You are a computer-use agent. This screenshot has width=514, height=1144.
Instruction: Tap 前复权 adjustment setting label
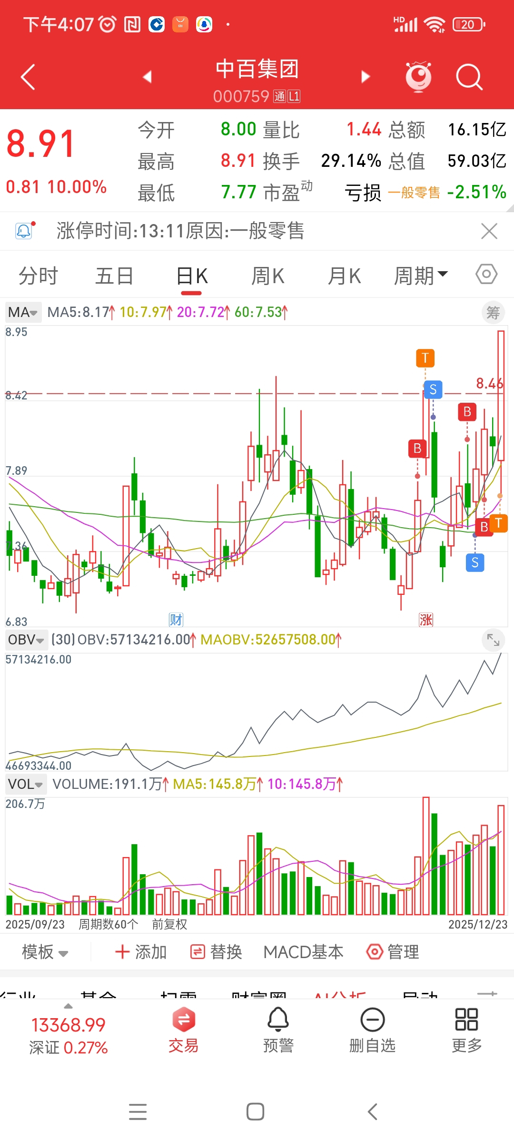169,924
